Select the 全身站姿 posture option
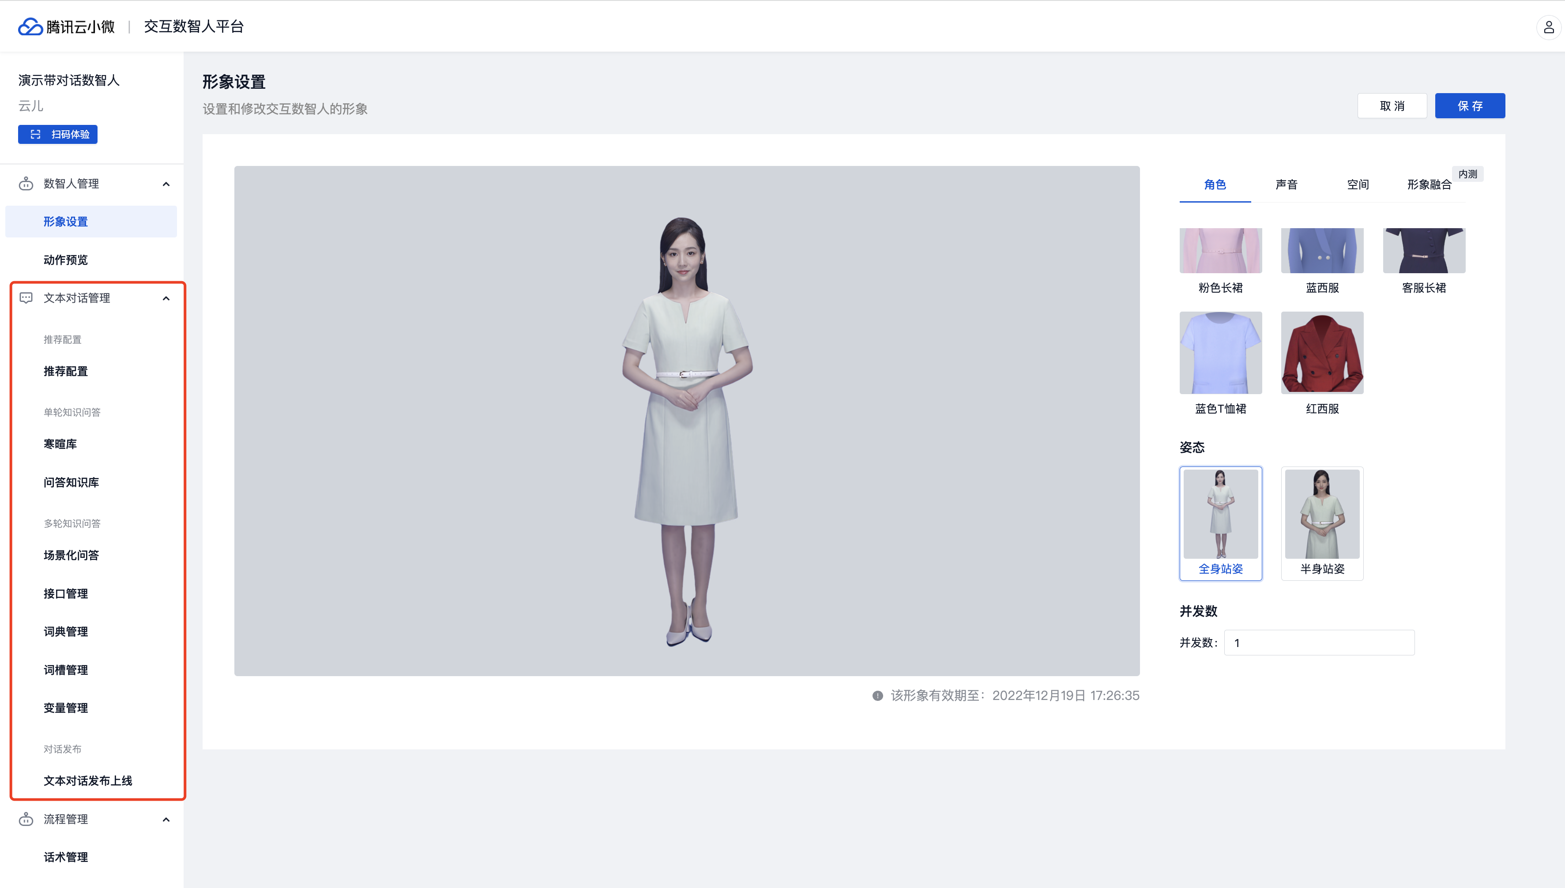Viewport: 1565px width, 888px height. (x=1220, y=523)
